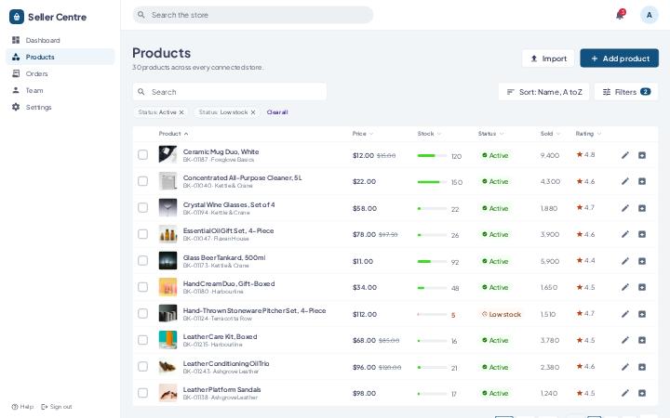Open the user avatar menu
The width and height of the screenshot is (670, 418).
(x=650, y=15)
